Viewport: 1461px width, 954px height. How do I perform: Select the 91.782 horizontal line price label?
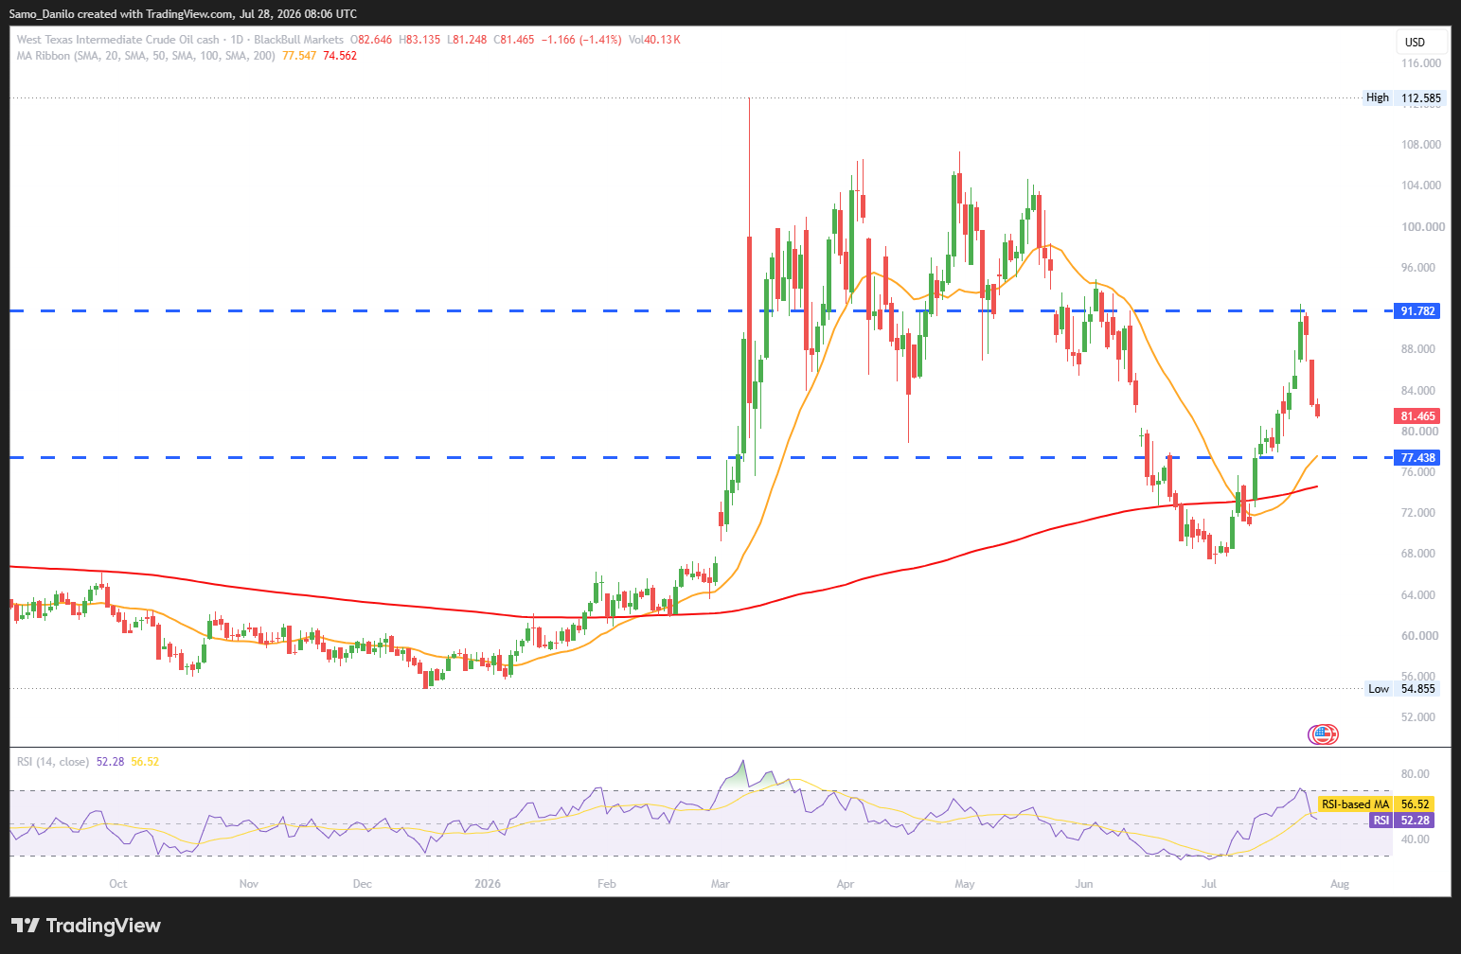(x=1418, y=311)
